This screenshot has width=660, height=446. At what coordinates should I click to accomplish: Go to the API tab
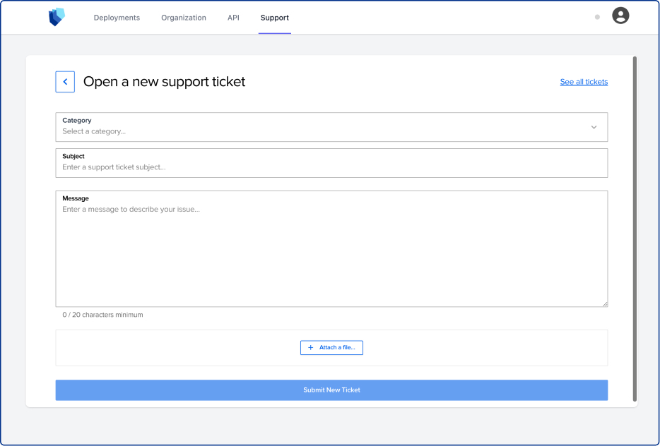(233, 18)
